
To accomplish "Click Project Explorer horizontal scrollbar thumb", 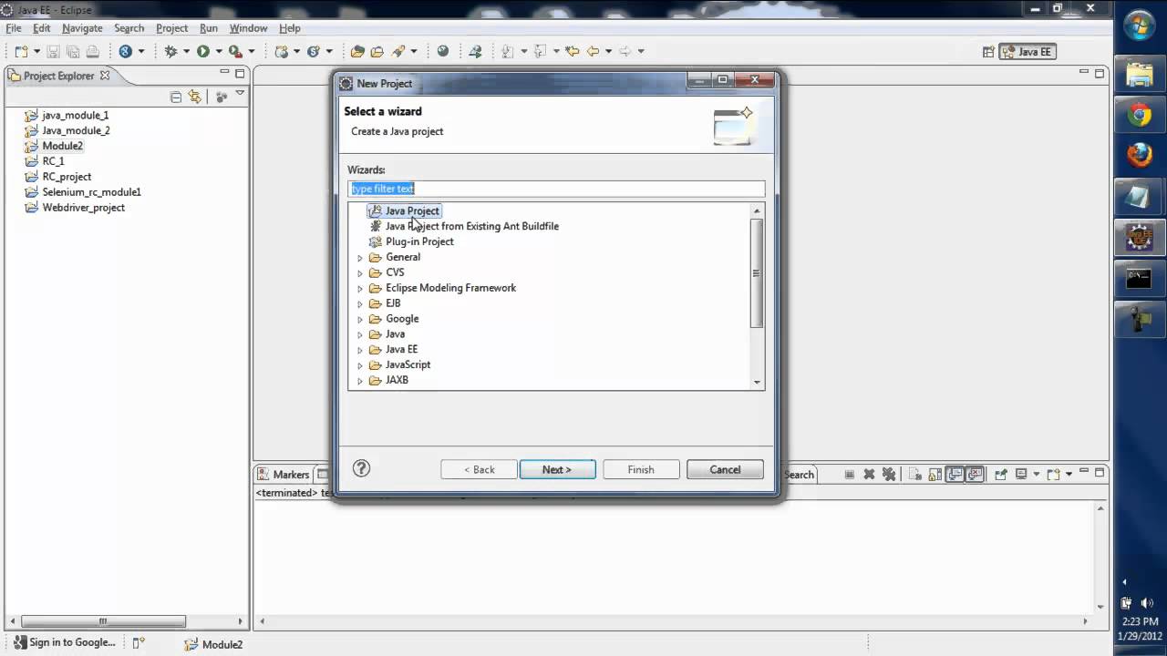I will tap(103, 621).
